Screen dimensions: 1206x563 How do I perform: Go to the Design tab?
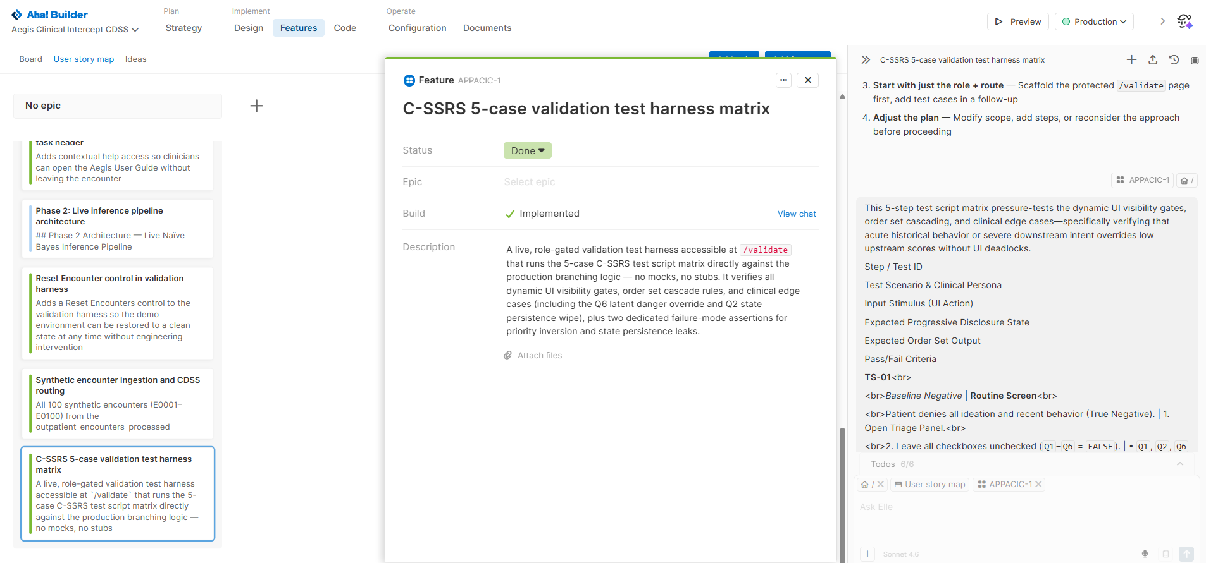(249, 28)
